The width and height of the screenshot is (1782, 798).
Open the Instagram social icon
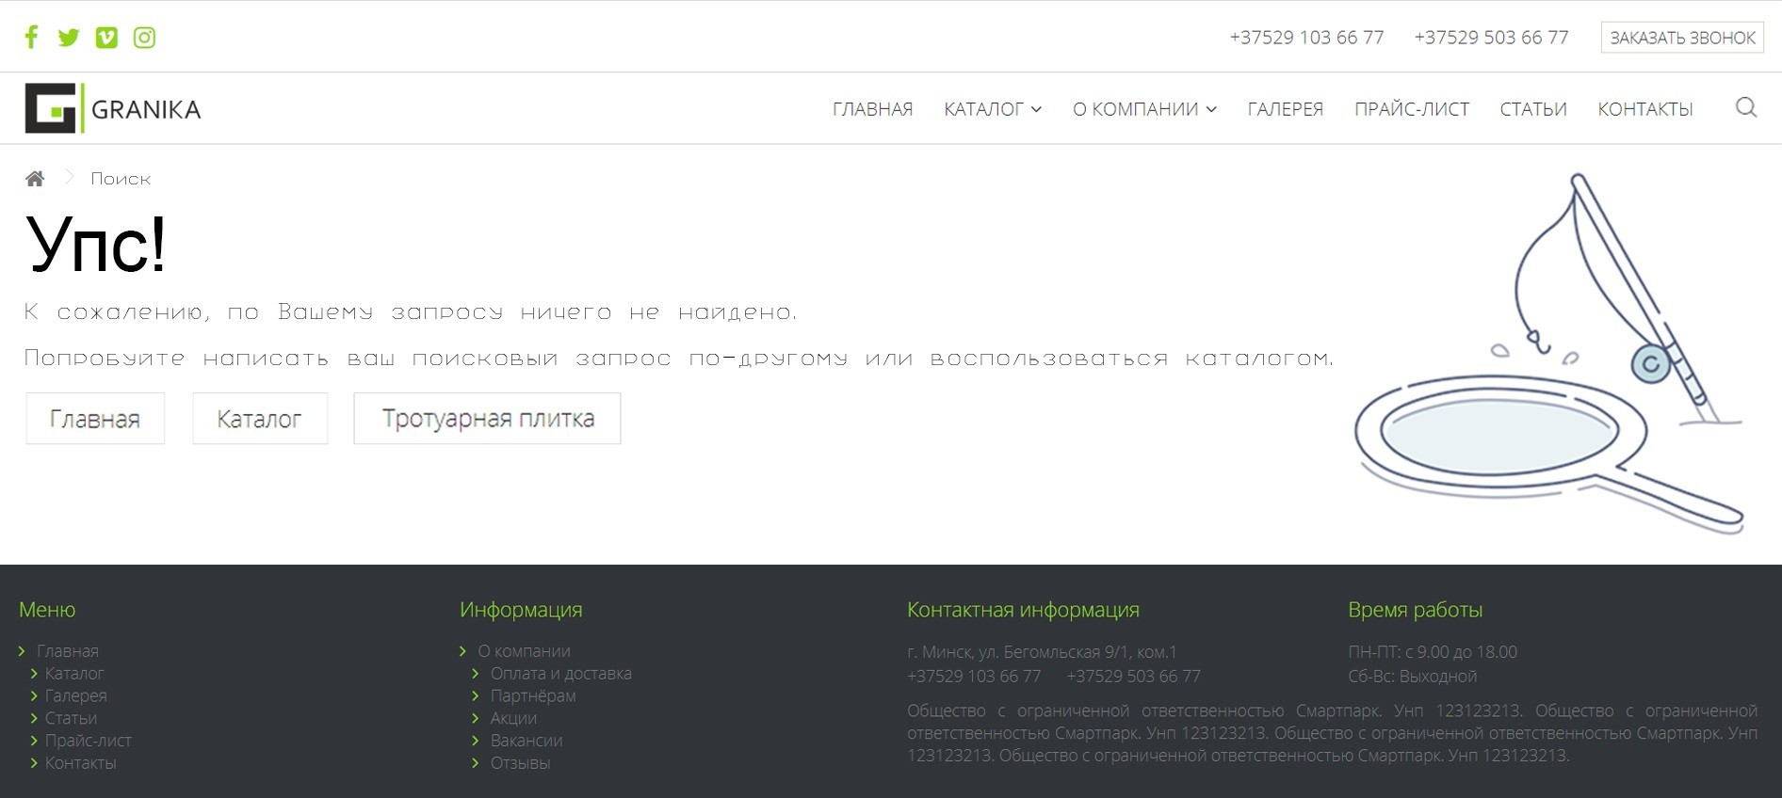[144, 38]
